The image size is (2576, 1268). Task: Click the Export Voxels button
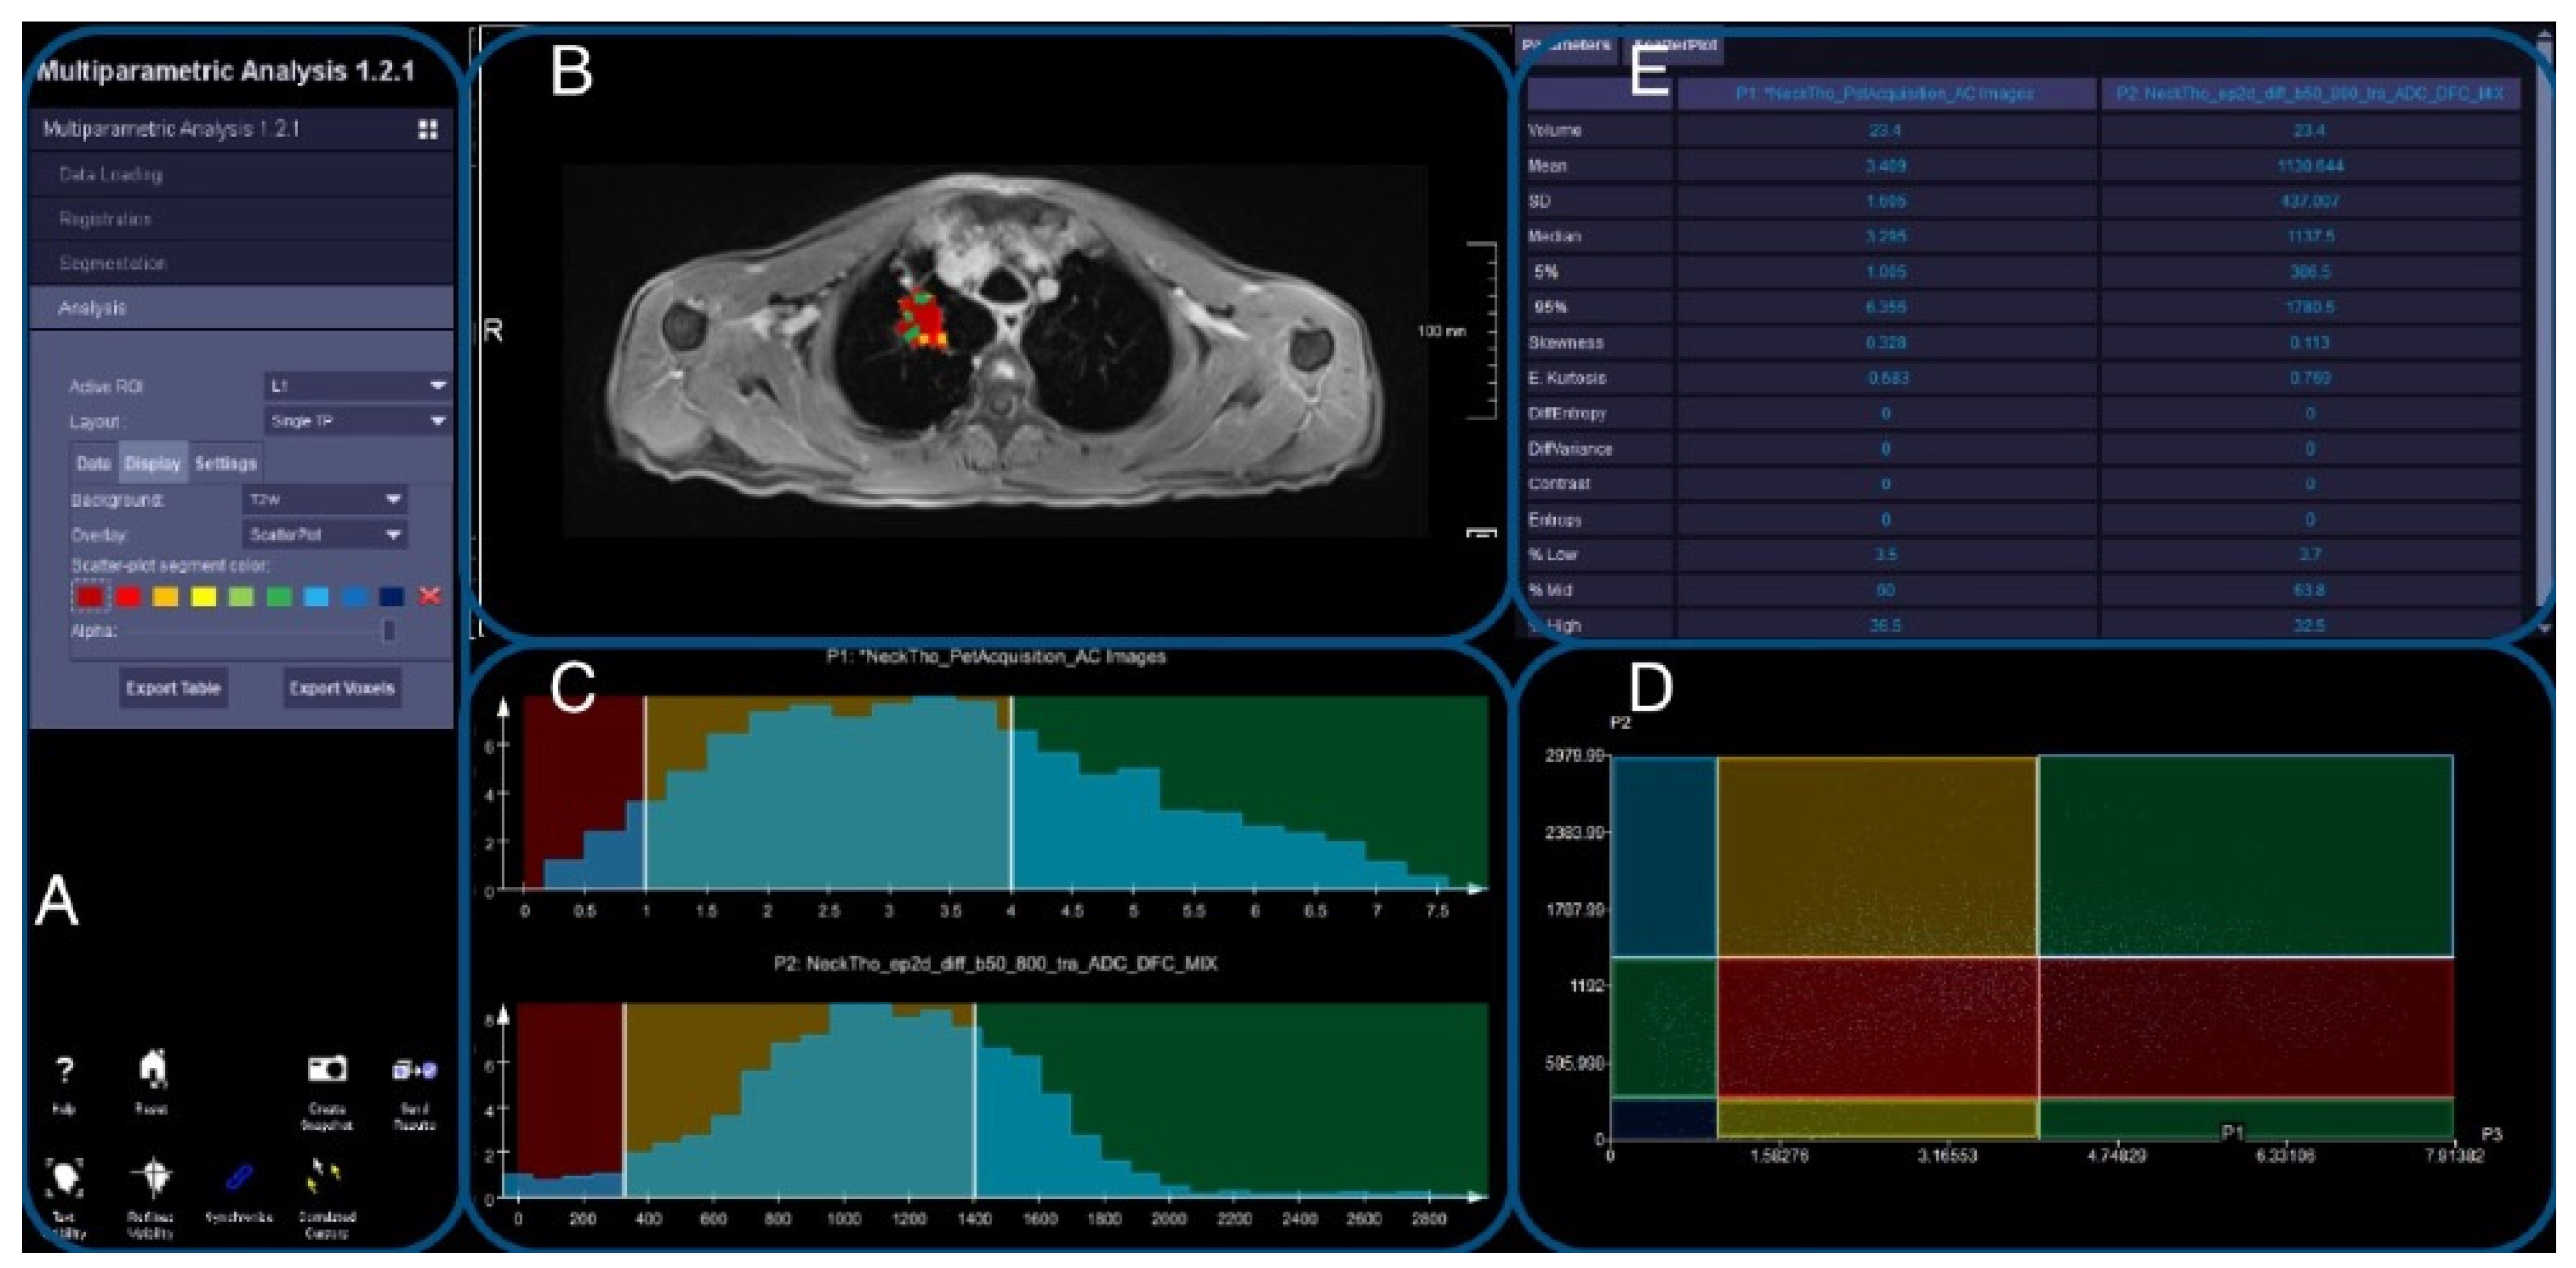[x=342, y=688]
